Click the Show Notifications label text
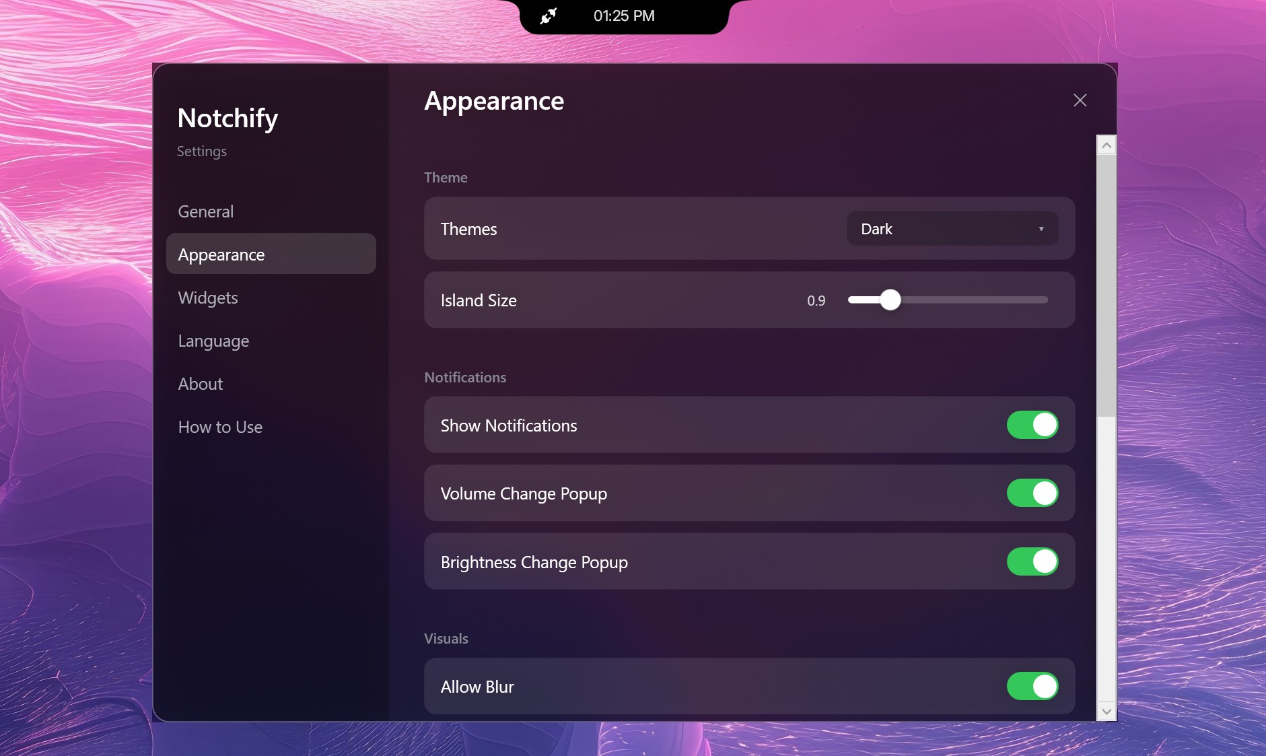The height and width of the screenshot is (756, 1266). (509, 425)
